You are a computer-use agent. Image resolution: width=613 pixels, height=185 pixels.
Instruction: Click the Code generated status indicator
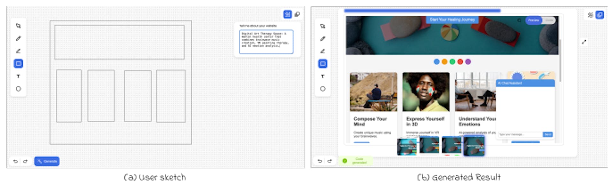click(355, 161)
